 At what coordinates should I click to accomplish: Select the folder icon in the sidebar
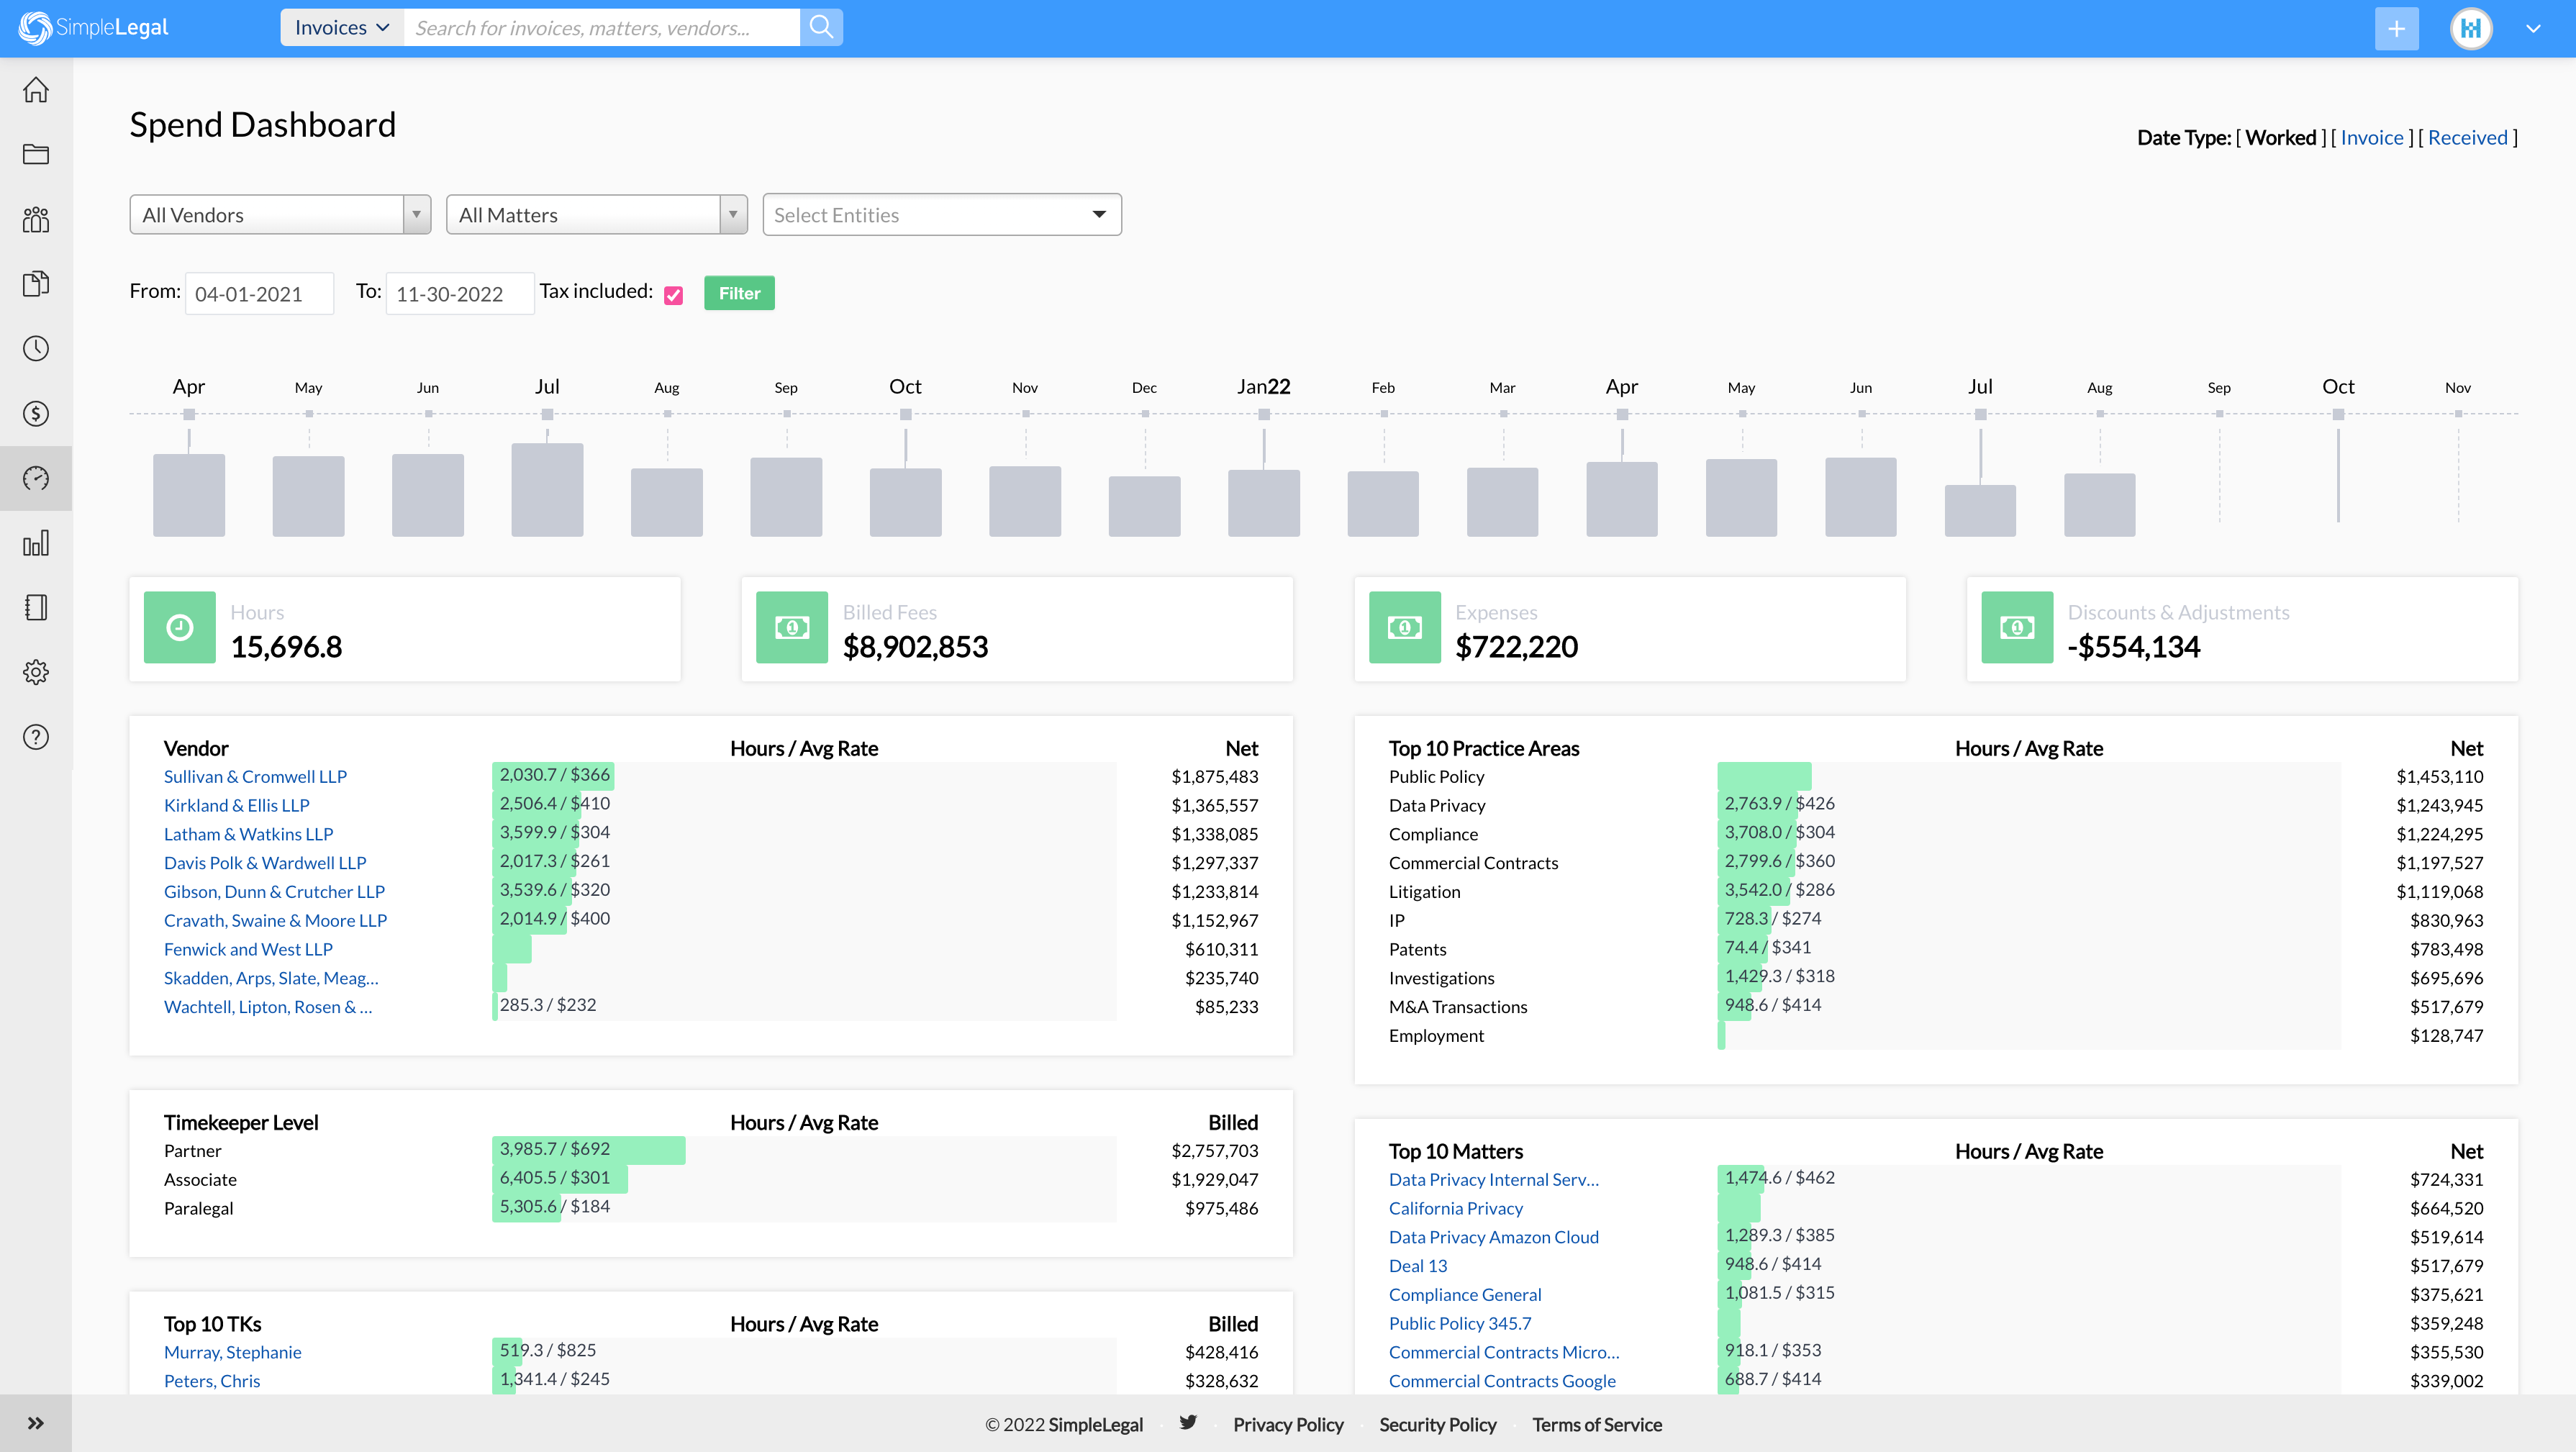coord(36,154)
